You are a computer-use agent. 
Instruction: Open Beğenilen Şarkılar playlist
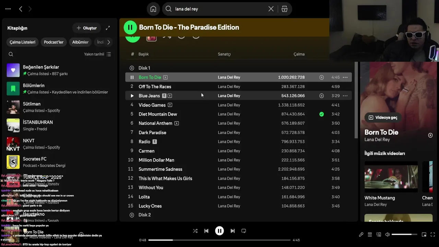click(60, 70)
